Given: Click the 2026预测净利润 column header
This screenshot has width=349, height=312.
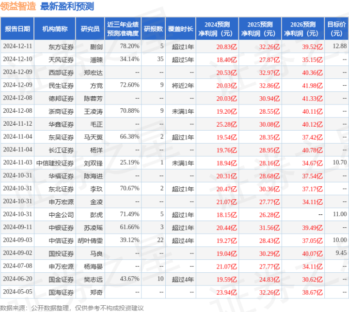Looking at the screenshot, I should point(303,29).
